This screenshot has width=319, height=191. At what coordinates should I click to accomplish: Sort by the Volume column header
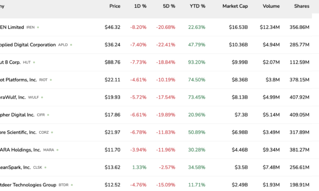coord(271,6)
